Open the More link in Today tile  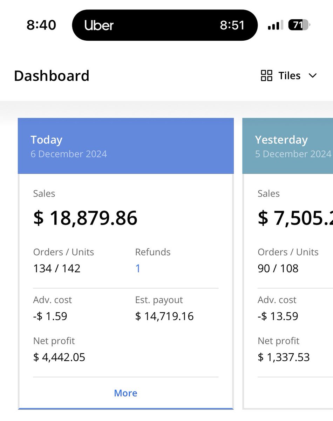(125, 393)
